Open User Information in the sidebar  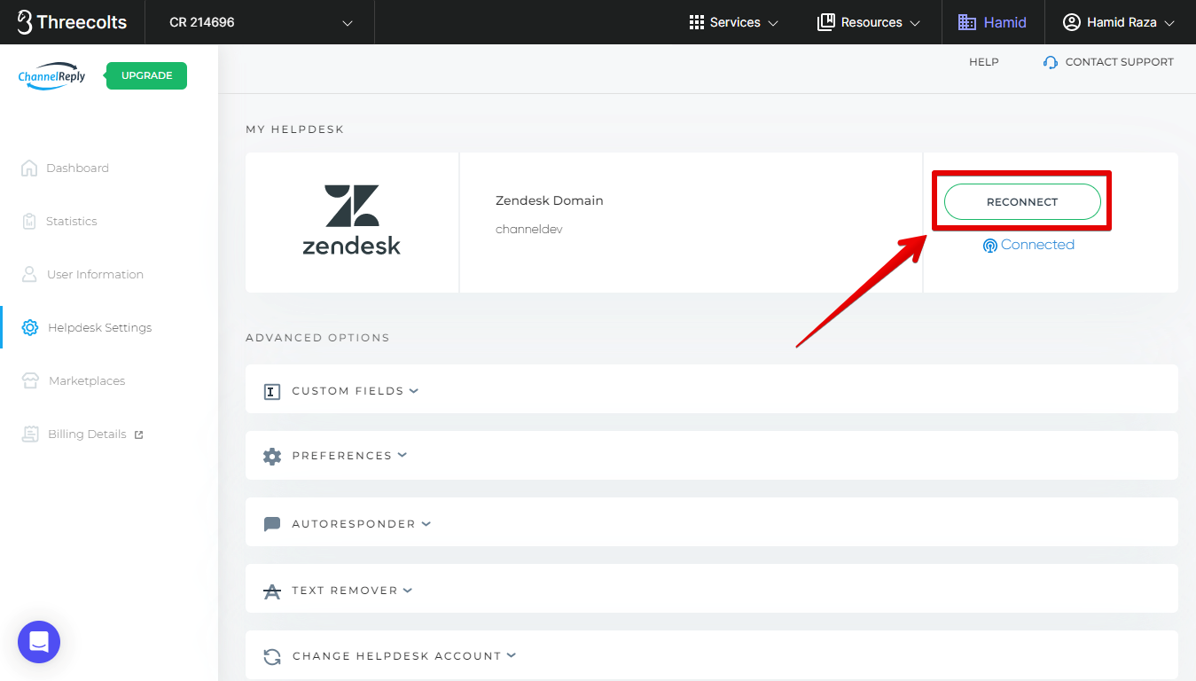tap(95, 274)
